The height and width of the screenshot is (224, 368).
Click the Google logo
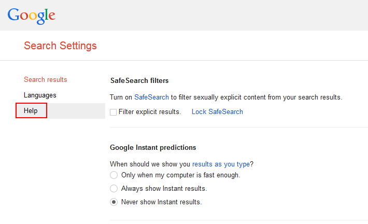click(x=31, y=15)
